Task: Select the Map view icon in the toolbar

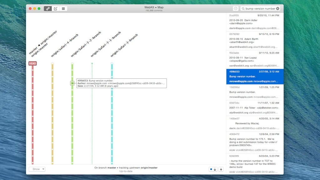Action: [47, 8]
